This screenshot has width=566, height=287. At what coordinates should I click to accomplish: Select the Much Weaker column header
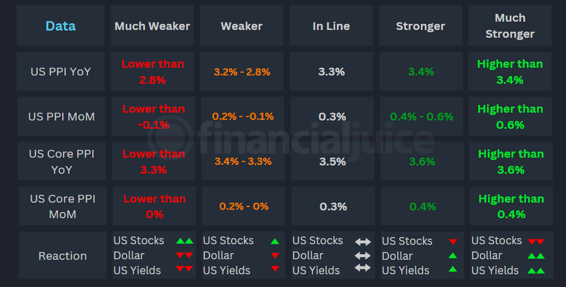(152, 26)
